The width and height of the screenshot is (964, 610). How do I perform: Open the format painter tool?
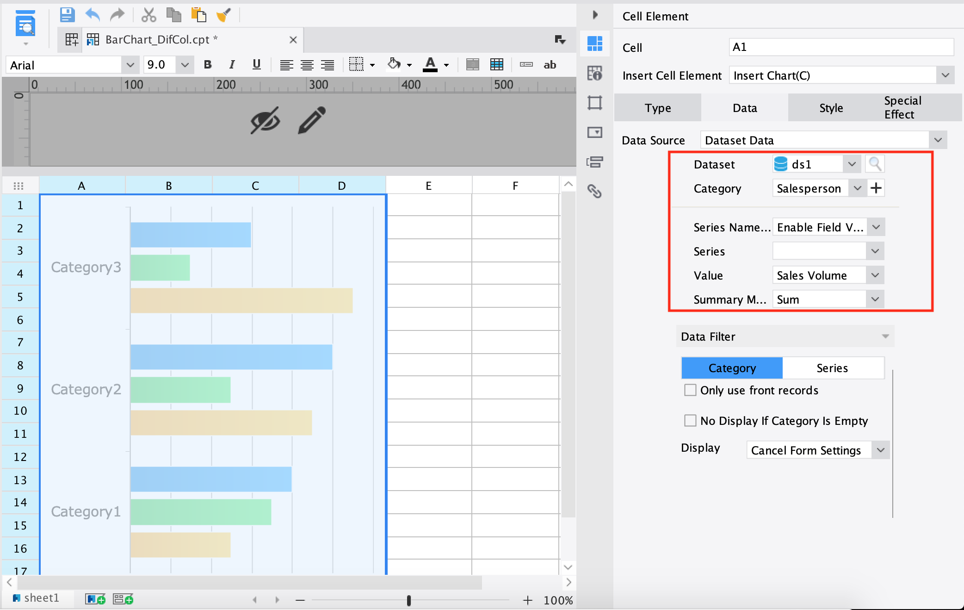pos(224,15)
